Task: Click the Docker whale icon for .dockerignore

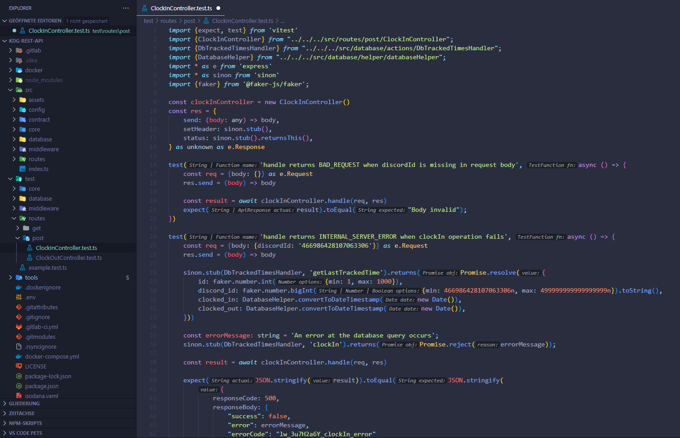Action: click(19, 288)
